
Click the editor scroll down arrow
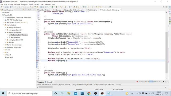166,79
